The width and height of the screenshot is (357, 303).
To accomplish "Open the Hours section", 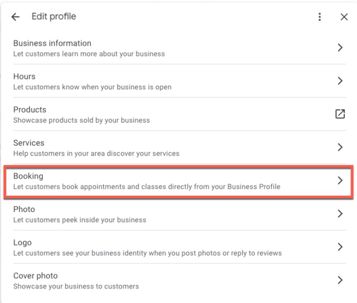I will pos(24,76).
